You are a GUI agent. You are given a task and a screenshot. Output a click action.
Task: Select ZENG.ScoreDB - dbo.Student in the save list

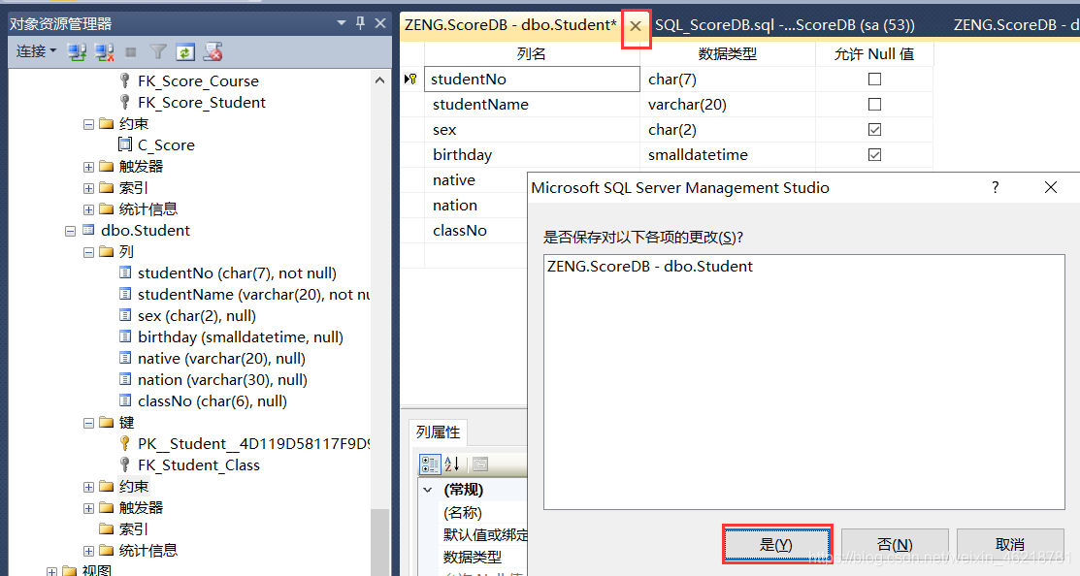pyautogui.click(x=649, y=267)
